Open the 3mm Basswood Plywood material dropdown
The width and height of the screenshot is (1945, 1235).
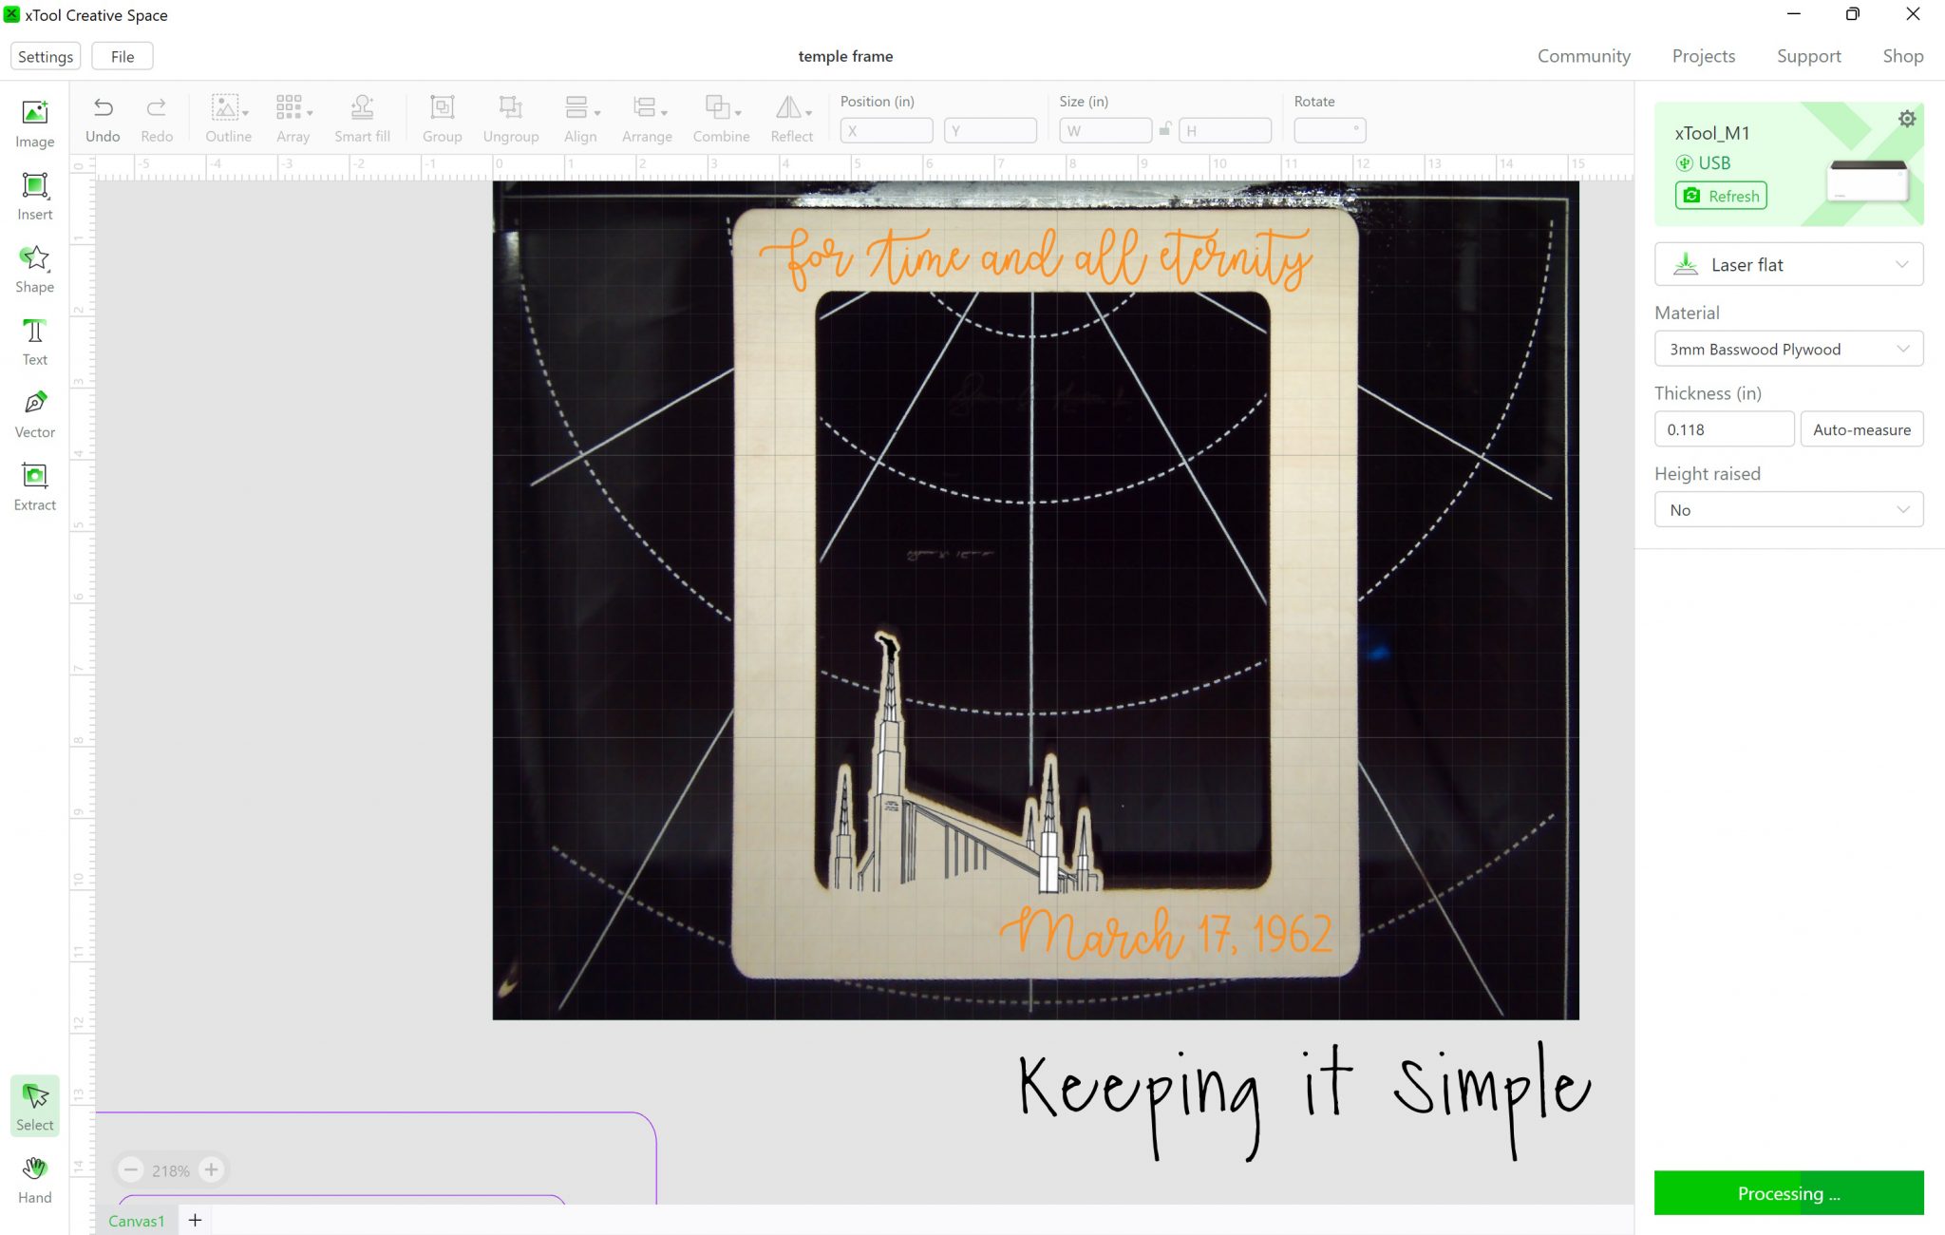point(1788,349)
